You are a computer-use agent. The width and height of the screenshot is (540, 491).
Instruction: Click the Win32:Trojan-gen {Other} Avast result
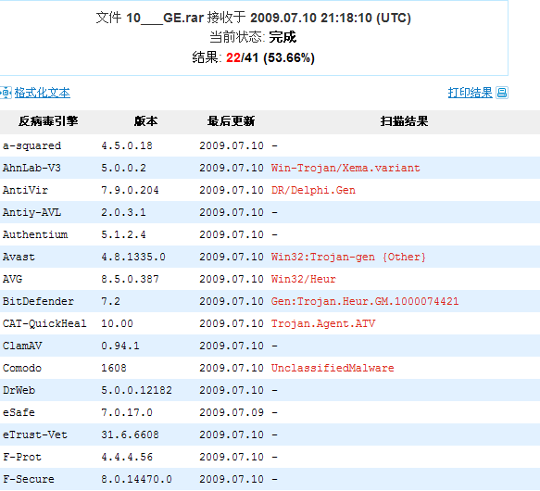(348, 257)
